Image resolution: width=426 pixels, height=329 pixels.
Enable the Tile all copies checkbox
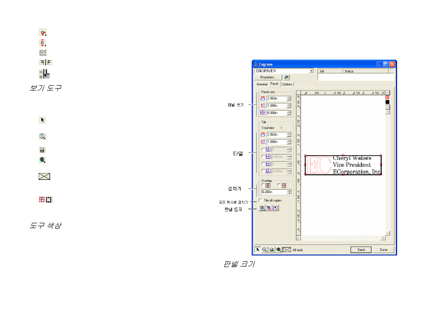[261, 200]
